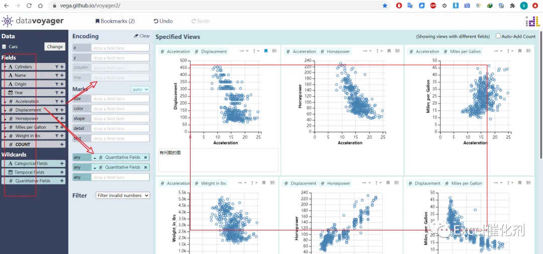543x254 pixels.
Task: Click the filter icon on Cylinders field
Action: tap(56, 66)
